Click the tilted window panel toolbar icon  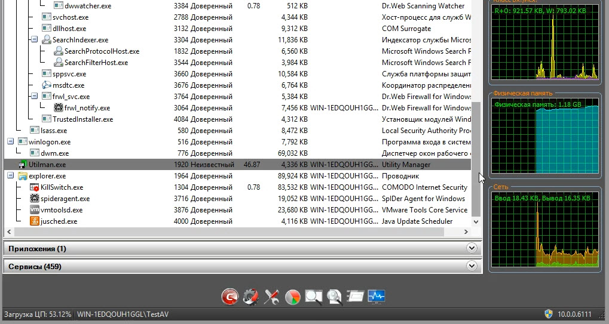pos(356,297)
